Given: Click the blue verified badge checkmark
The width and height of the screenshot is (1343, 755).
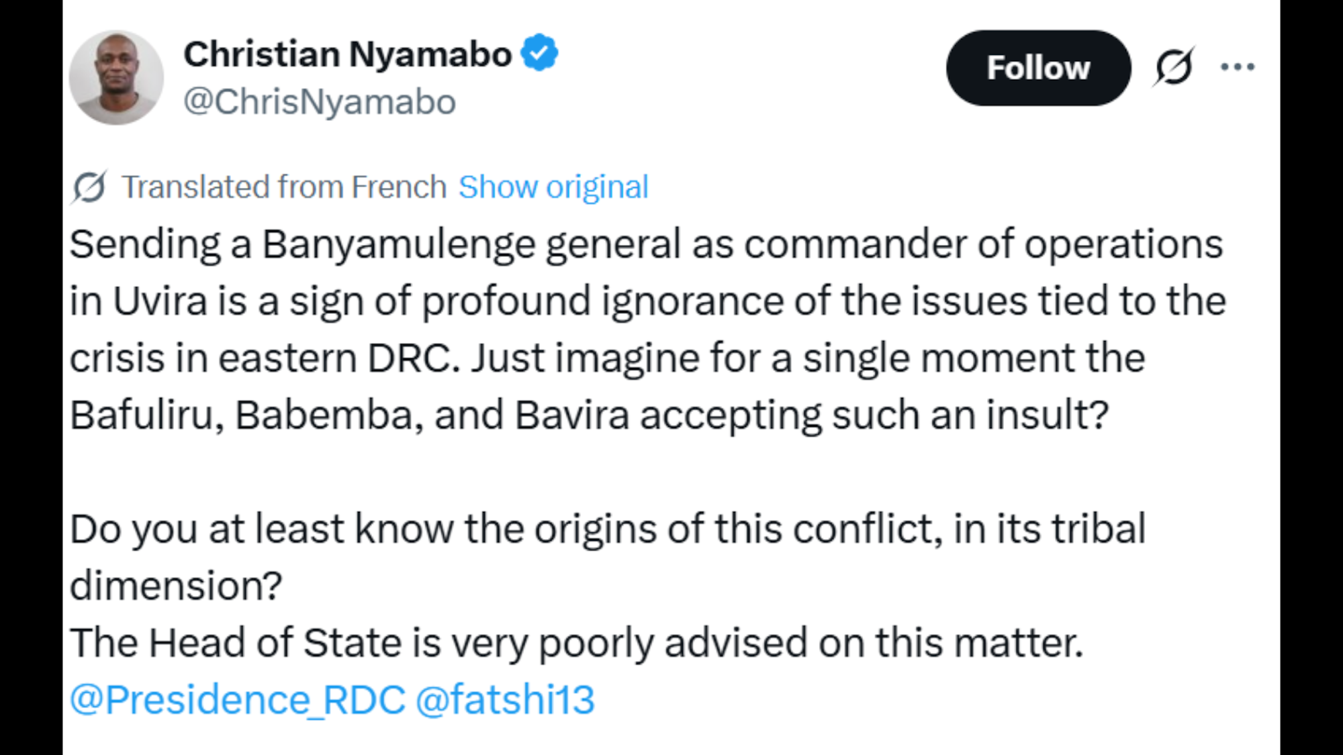Looking at the screenshot, I should pyautogui.click(x=539, y=53).
